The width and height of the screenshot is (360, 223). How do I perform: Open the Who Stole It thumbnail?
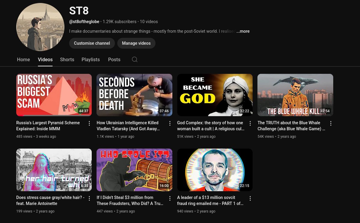pos(134,170)
